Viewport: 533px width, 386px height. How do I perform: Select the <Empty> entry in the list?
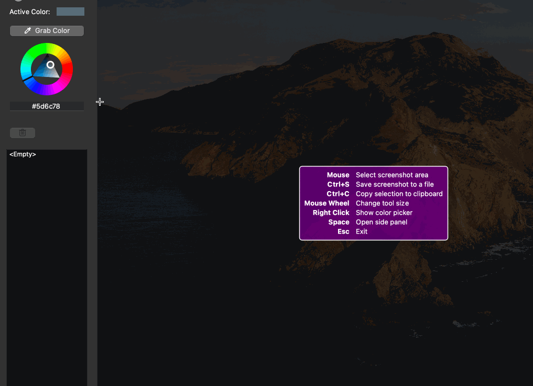click(x=23, y=155)
